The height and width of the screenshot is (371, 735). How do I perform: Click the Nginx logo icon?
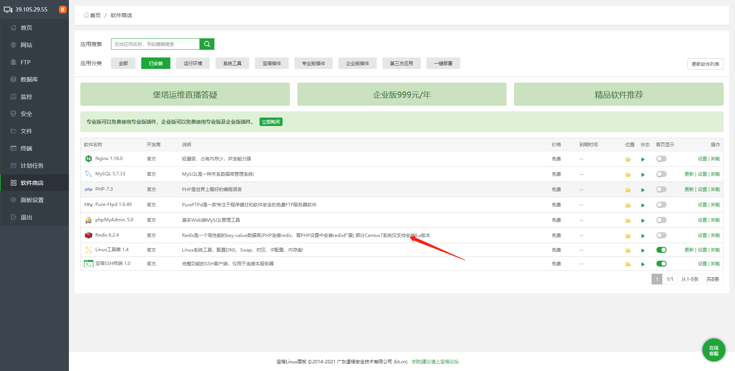pos(88,159)
